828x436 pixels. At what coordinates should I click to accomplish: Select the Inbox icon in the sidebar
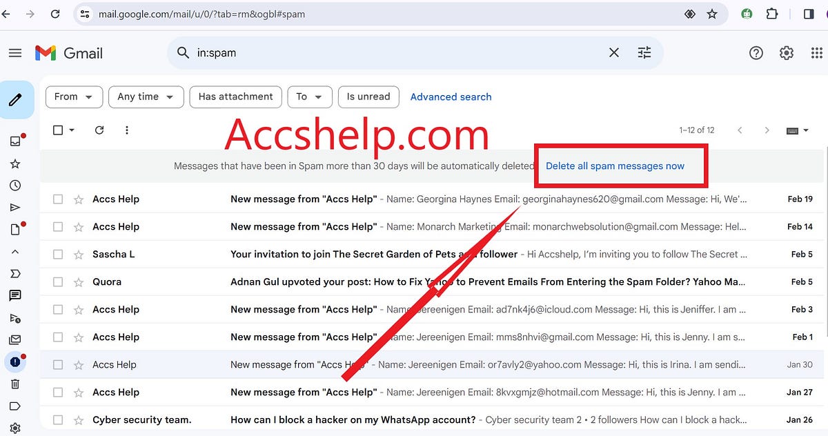tap(17, 141)
